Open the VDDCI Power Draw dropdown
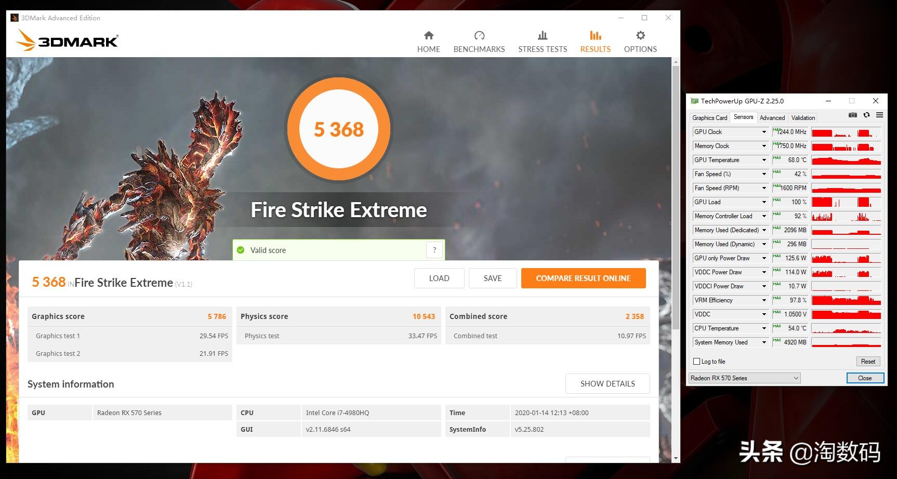Image resolution: width=897 pixels, height=479 pixels. pyautogui.click(x=764, y=286)
